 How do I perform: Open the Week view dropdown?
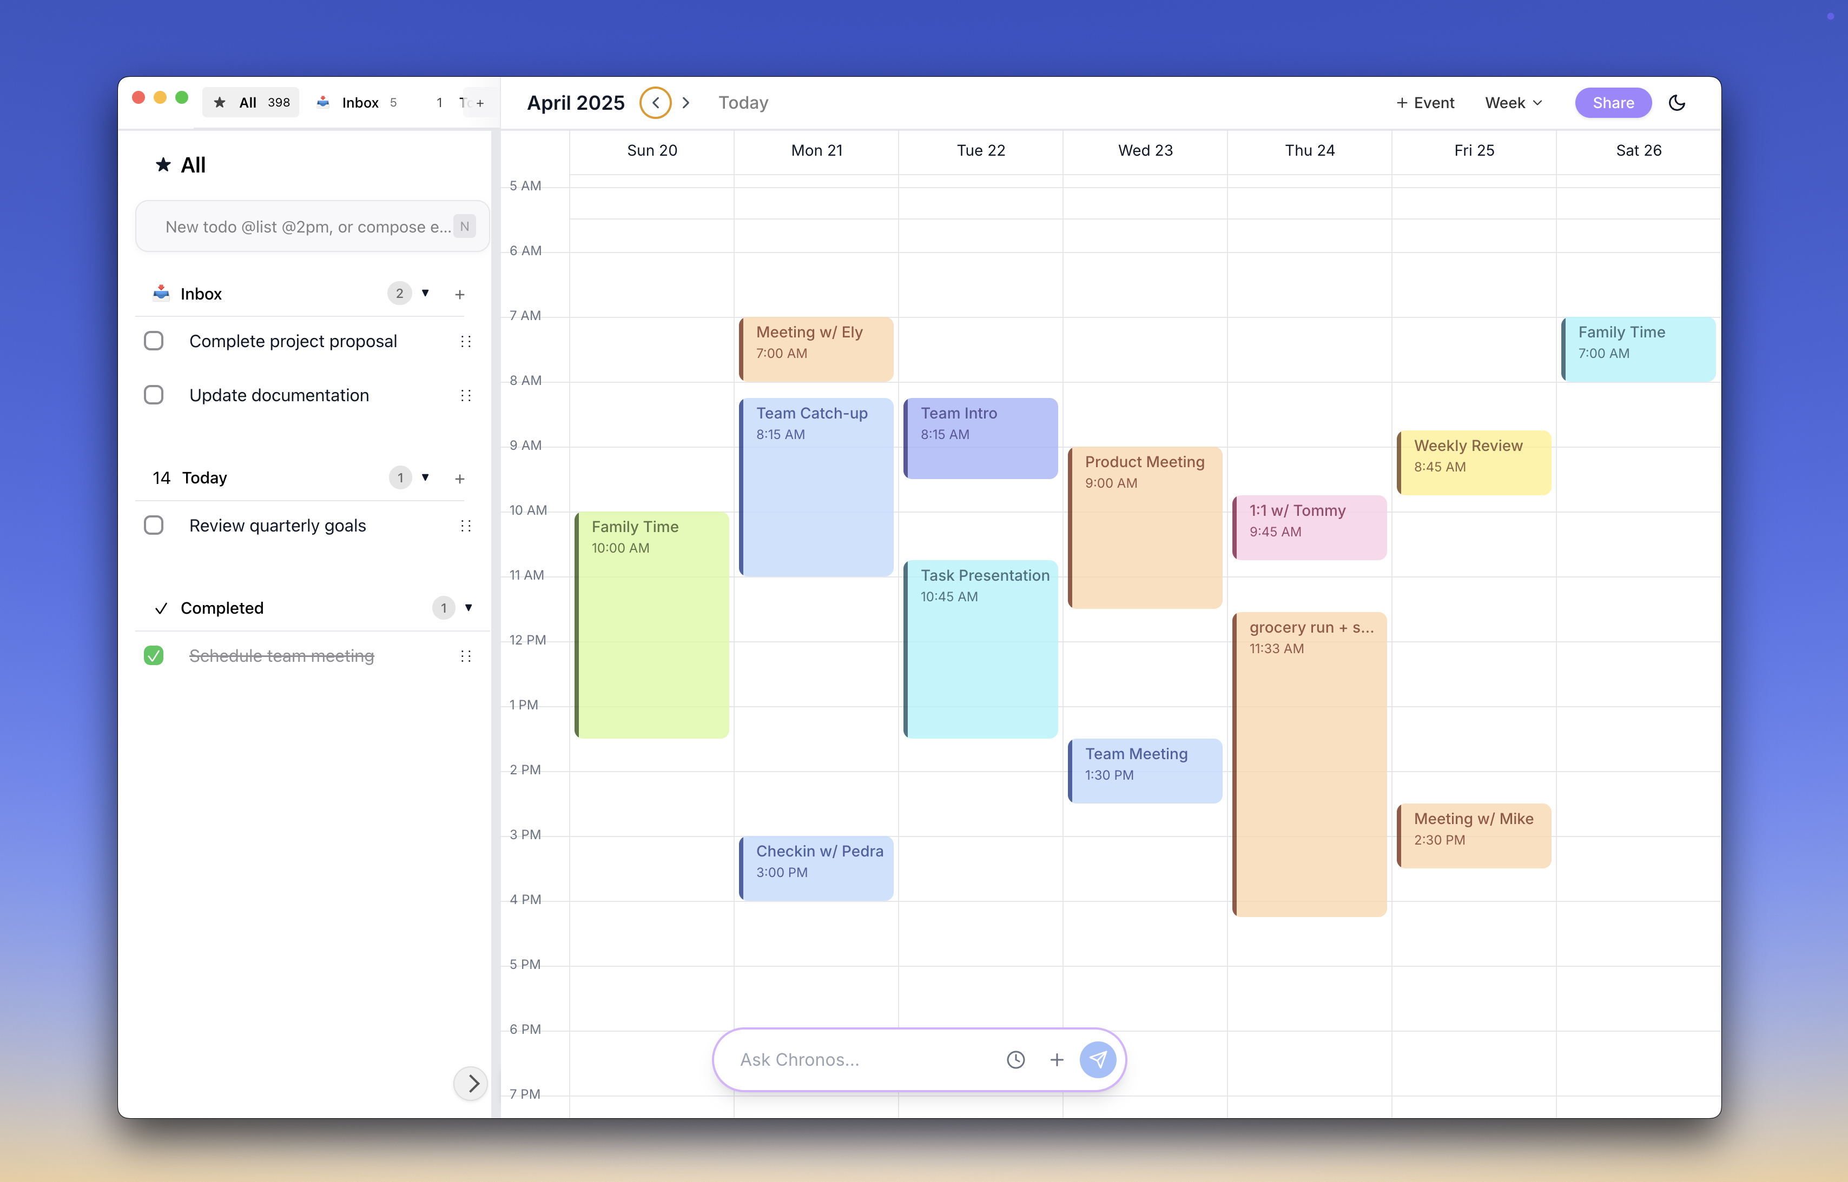tap(1513, 103)
